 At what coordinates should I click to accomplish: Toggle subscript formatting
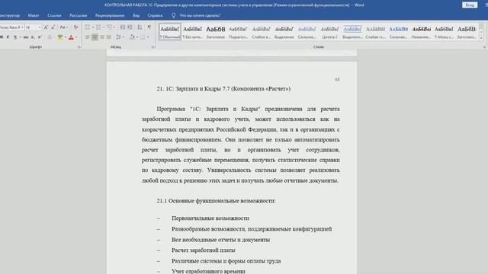pyautogui.click(x=33, y=37)
